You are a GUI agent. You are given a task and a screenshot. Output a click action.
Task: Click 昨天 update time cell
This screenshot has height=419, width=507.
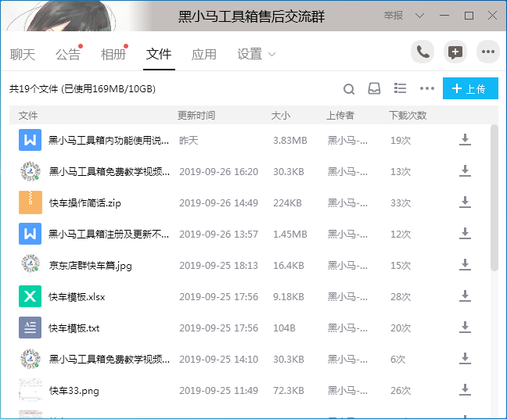click(x=189, y=140)
